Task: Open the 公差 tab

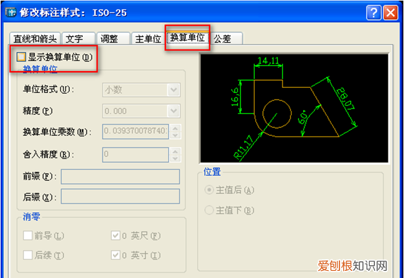Action: click(227, 39)
